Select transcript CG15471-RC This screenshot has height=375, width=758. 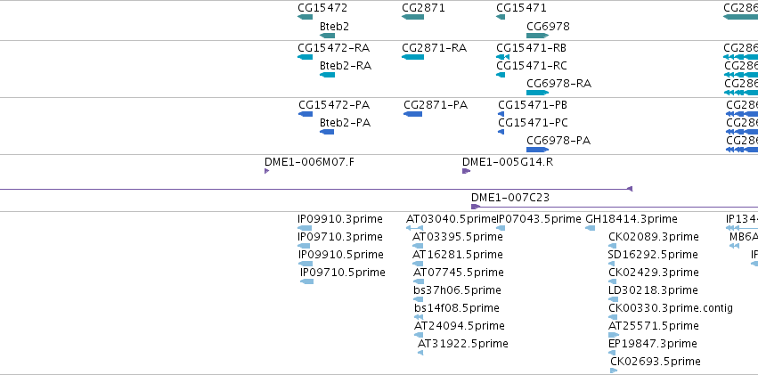click(501, 75)
